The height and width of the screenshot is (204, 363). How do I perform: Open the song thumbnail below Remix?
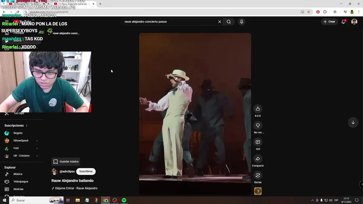[258, 191]
